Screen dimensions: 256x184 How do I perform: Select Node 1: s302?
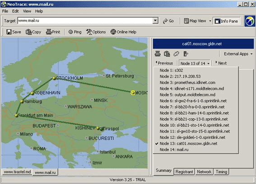click(x=196, y=70)
